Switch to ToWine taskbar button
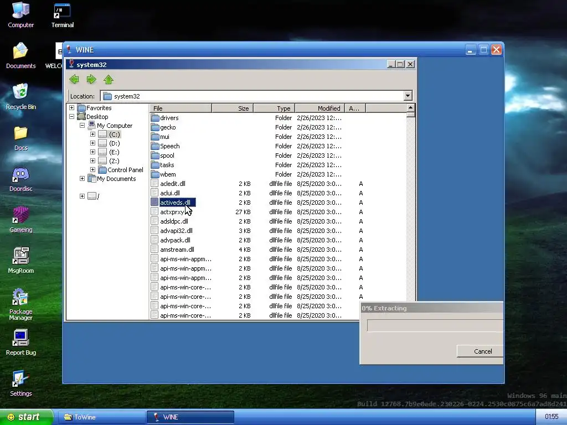 102,417
